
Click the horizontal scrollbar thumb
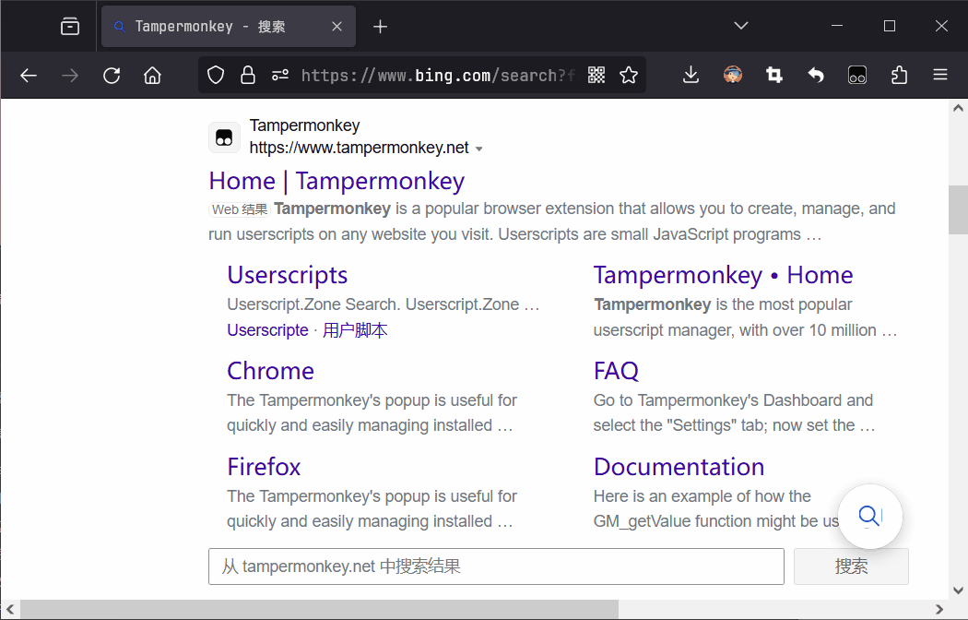[319, 610]
